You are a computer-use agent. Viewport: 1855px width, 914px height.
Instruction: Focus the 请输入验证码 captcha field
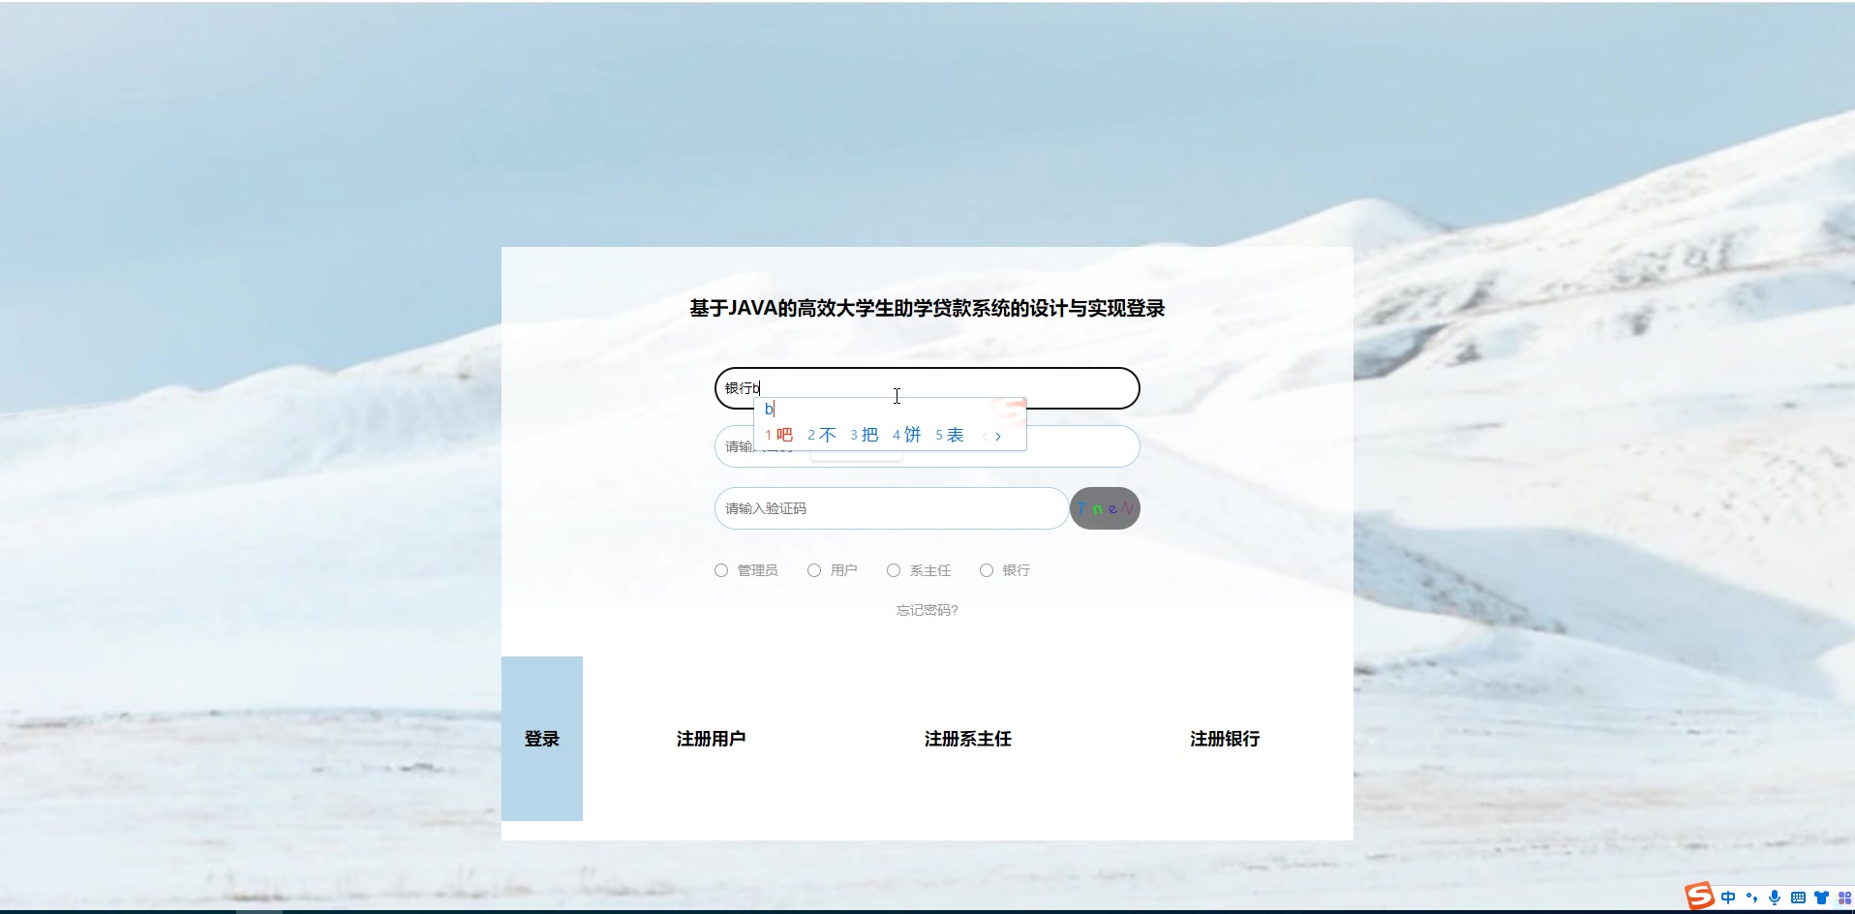[892, 508]
